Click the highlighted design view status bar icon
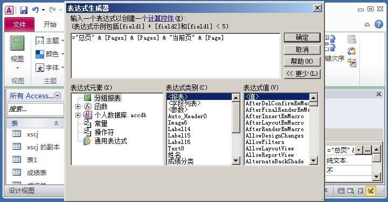Viewport: 388px width, 202px height. coord(371,190)
